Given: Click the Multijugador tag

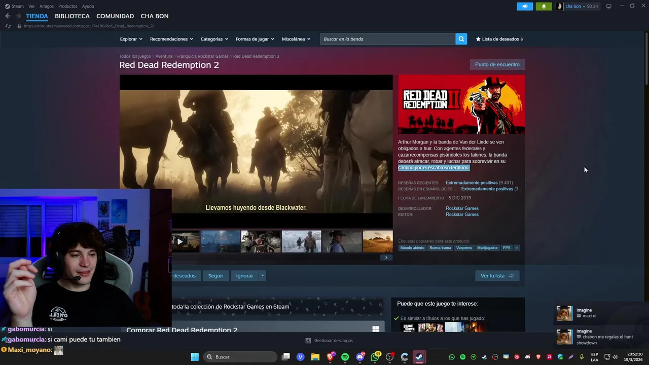Looking at the screenshot, I should coord(487,248).
